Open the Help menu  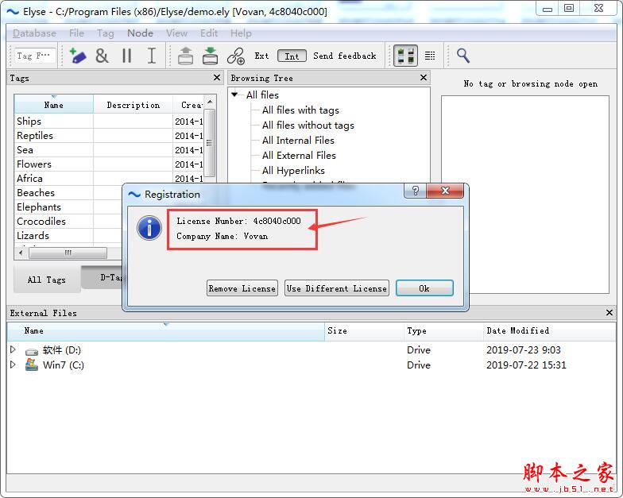(242, 33)
